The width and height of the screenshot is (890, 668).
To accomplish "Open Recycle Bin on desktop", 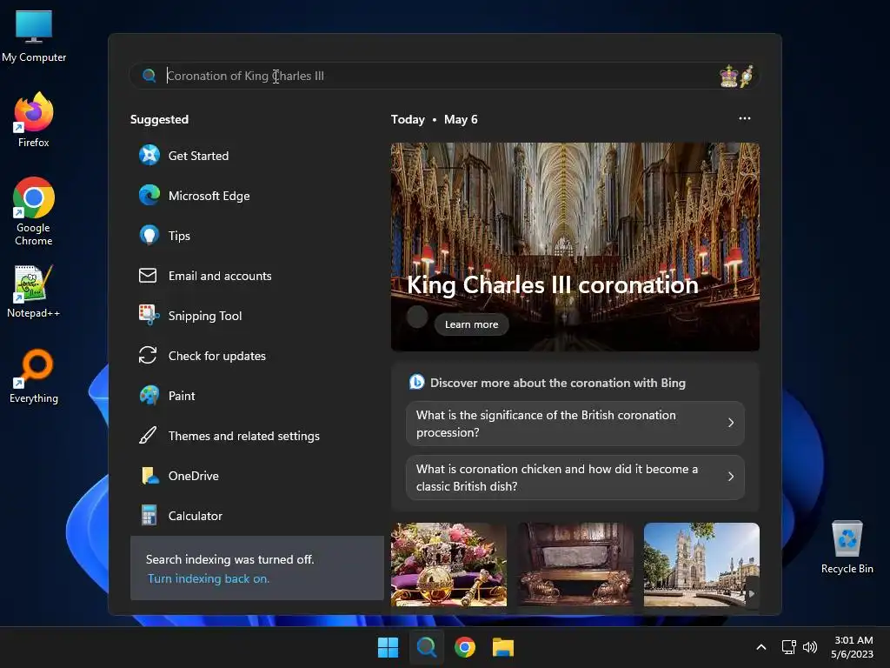I will pos(847,547).
